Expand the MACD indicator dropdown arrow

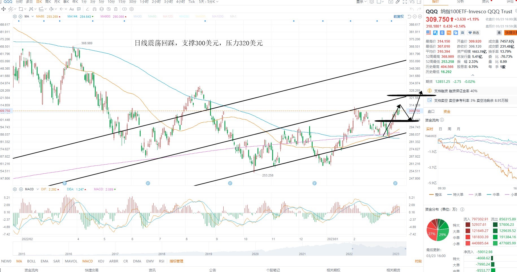[37, 189]
